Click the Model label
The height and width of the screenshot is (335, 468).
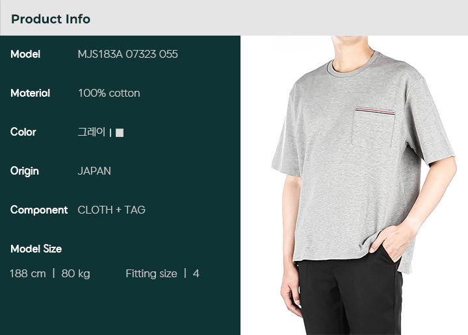click(x=25, y=55)
